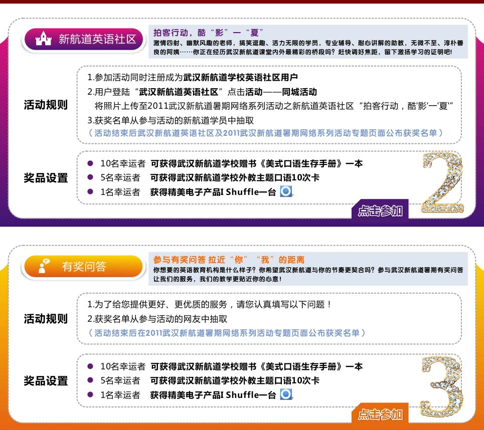
Task: Click the purple bullet beside 5名幸运者 in Q&A section
Action: [x=90, y=380]
